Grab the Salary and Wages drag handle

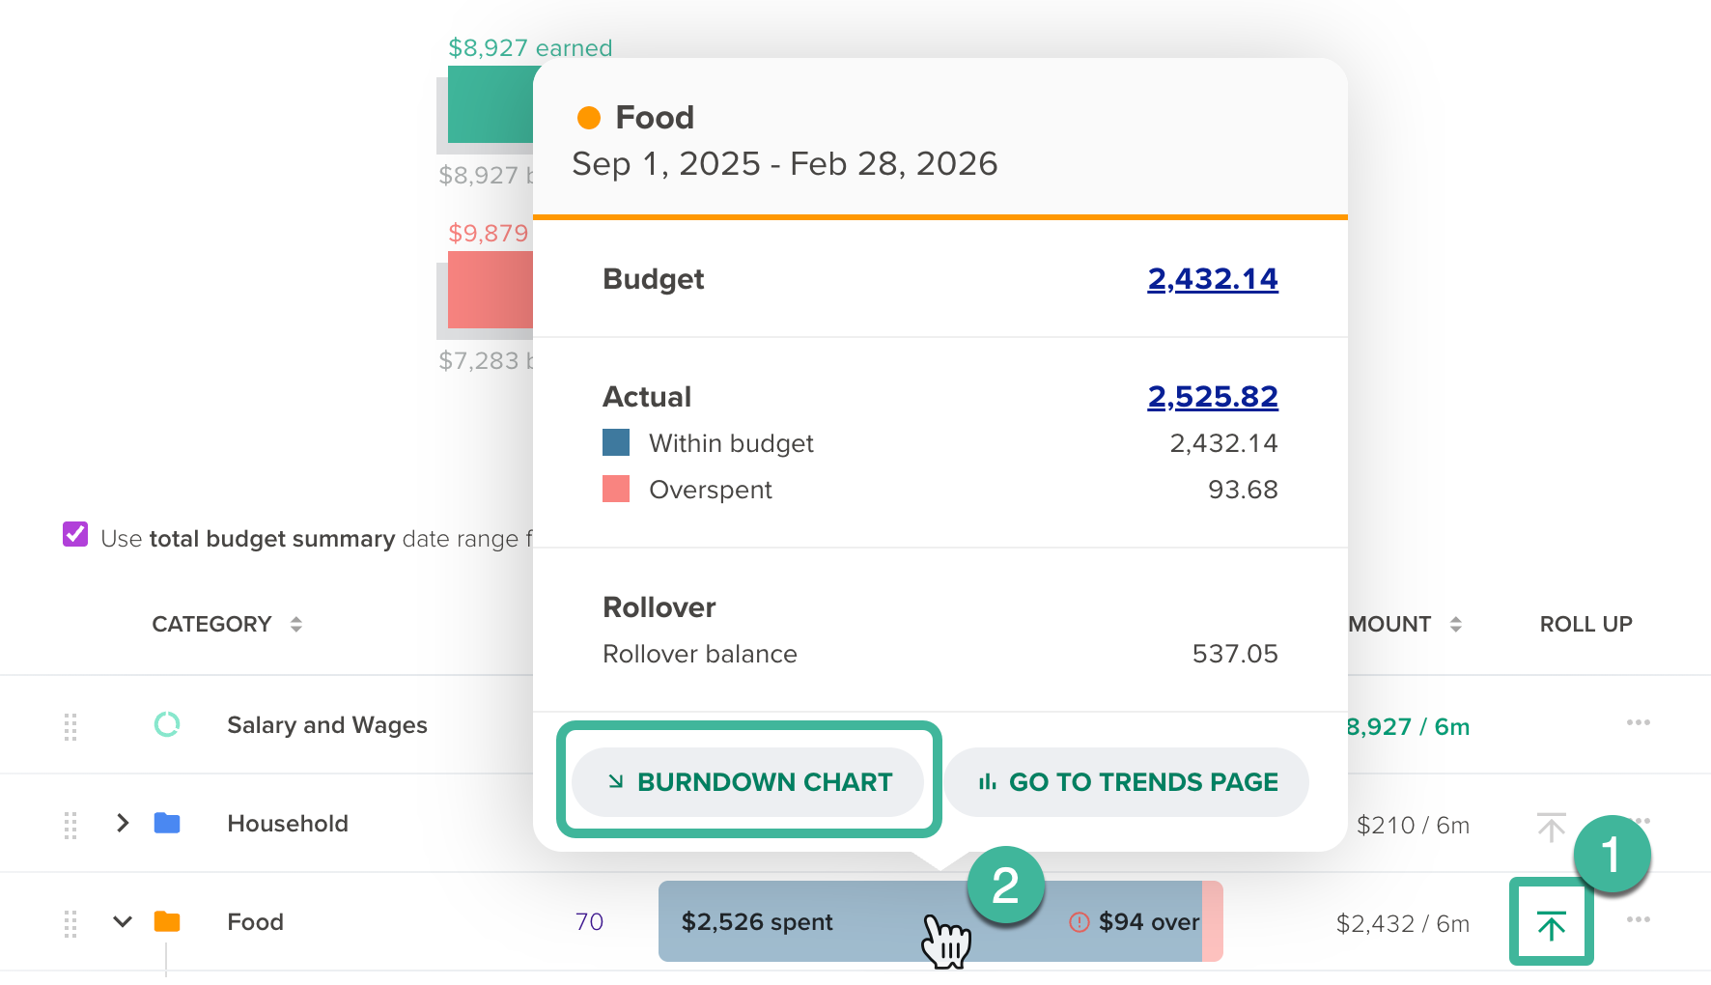click(70, 726)
